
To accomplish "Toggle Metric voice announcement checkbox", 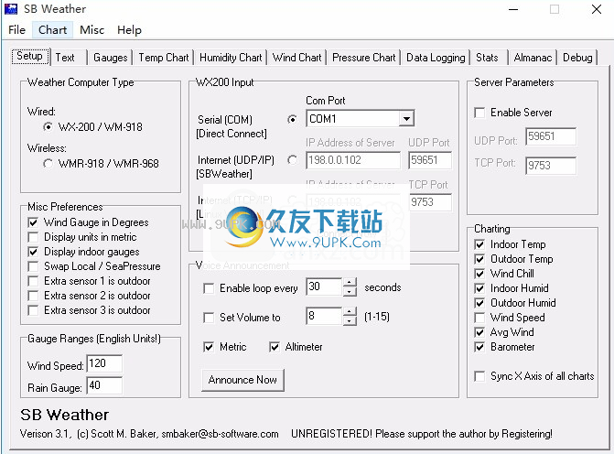I will click(x=209, y=347).
